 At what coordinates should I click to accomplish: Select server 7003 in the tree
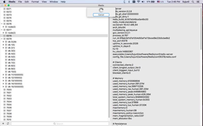pyautogui.click(x=9, y=99)
